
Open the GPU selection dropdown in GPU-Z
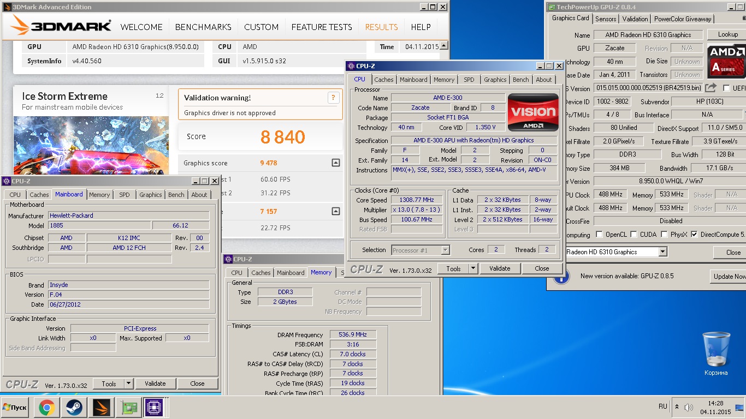[x=662, y=252]
